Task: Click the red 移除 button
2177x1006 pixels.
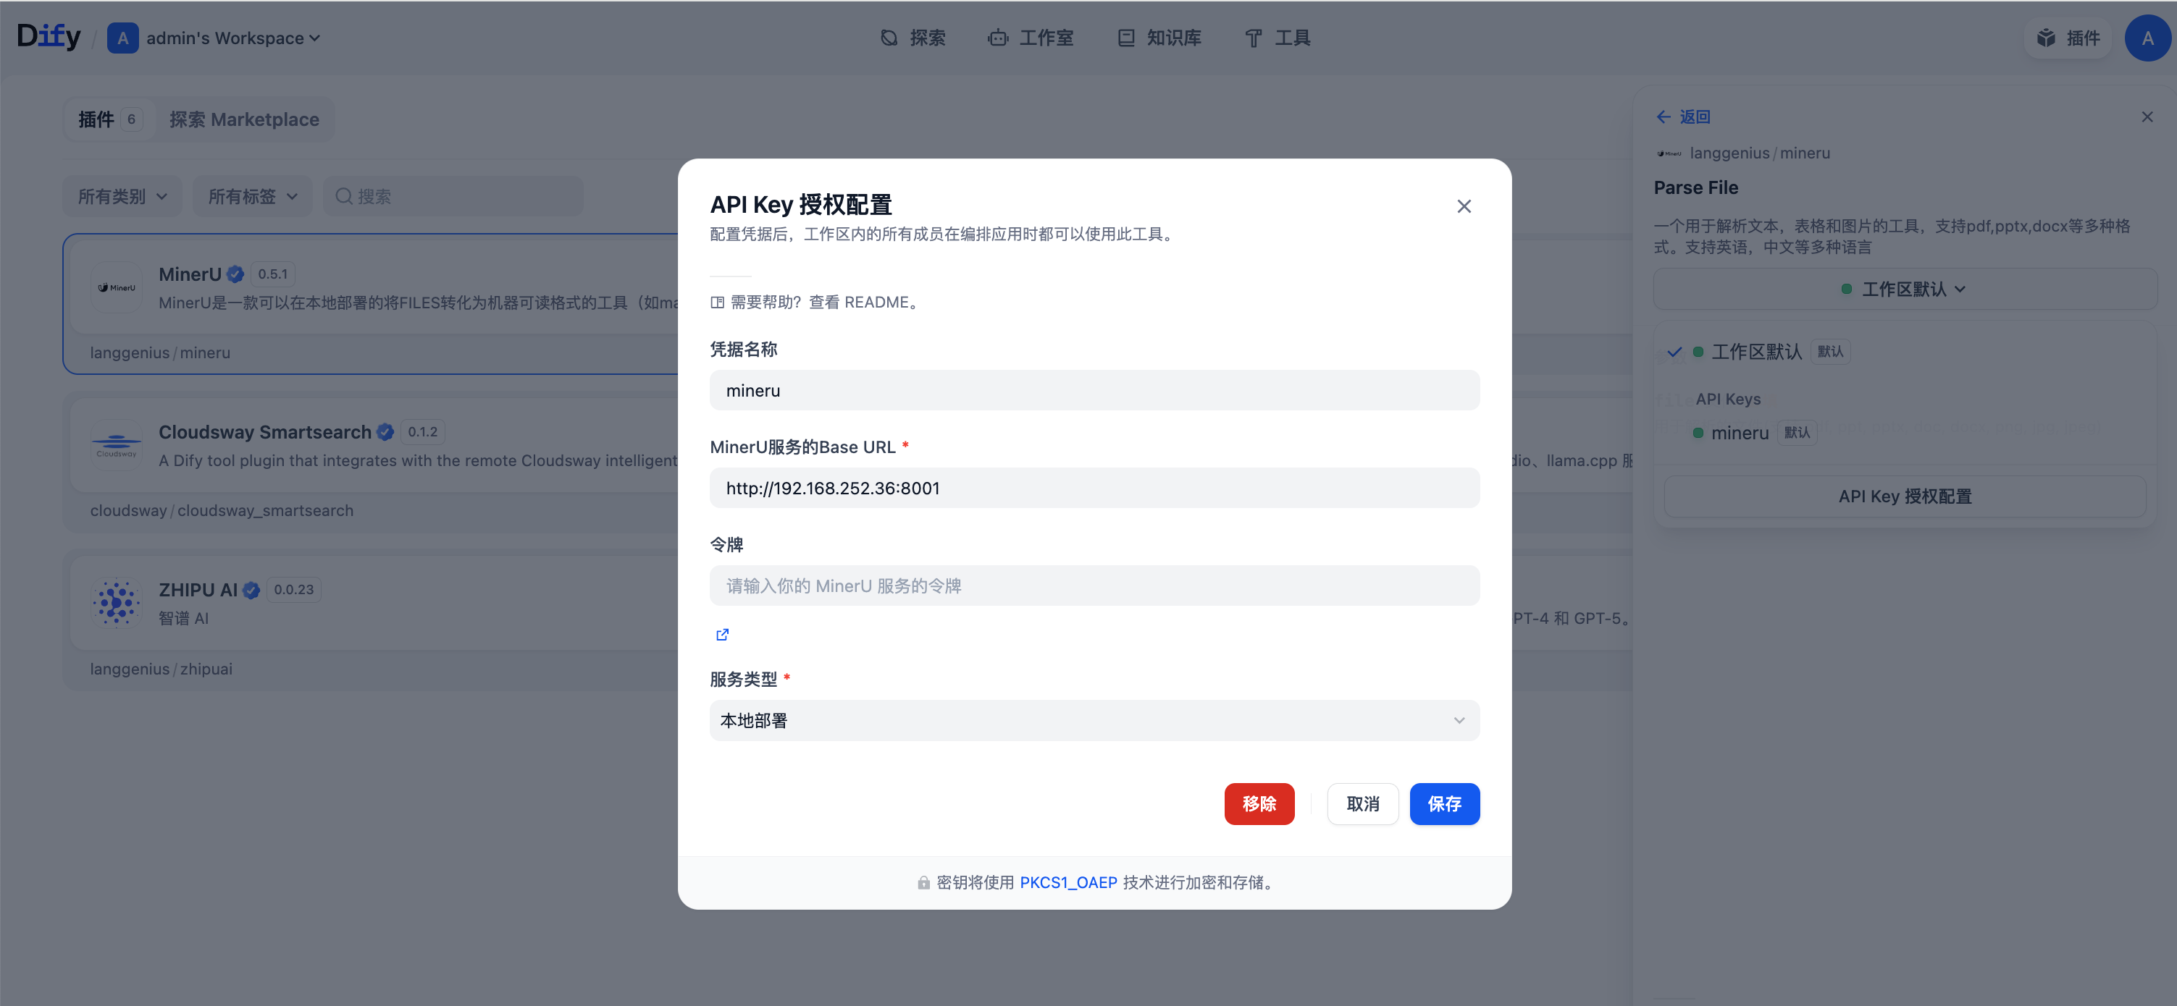Action: tap(1259, 804)
